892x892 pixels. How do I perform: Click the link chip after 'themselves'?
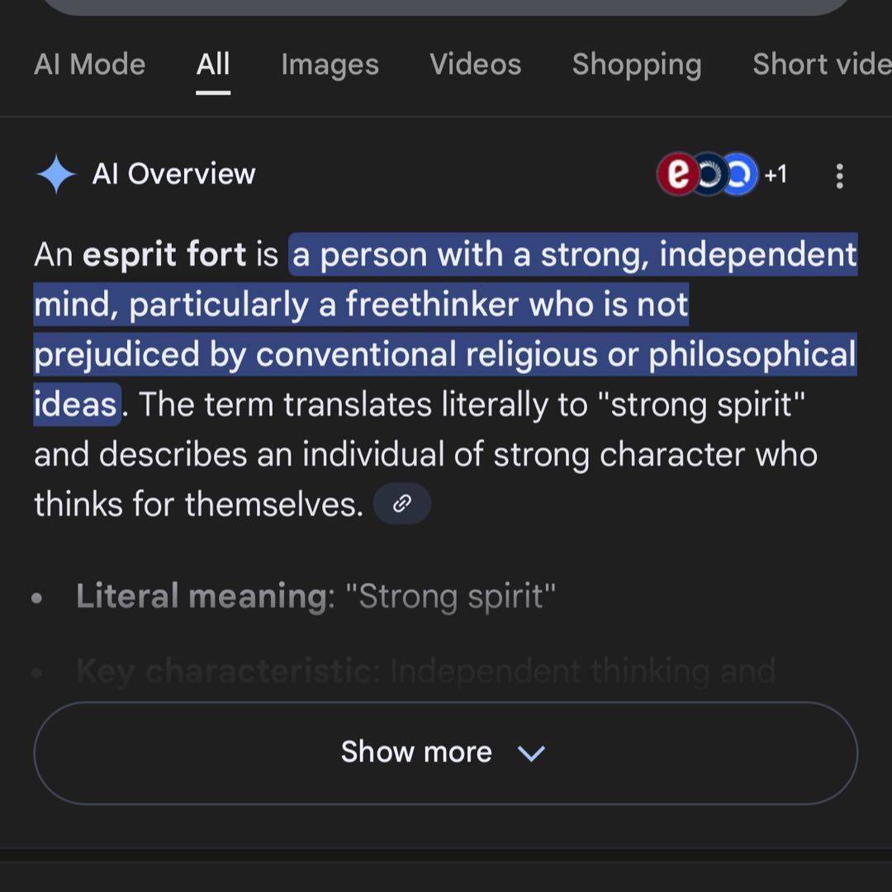(x=402, y=504)
